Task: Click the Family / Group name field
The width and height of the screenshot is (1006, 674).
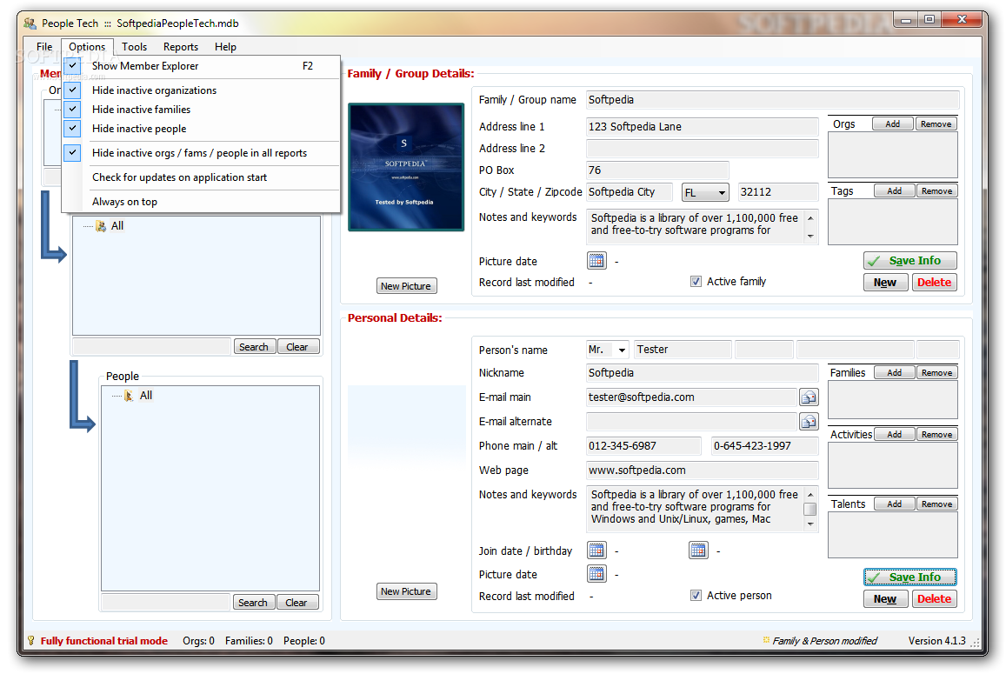Action: (772, 100)
